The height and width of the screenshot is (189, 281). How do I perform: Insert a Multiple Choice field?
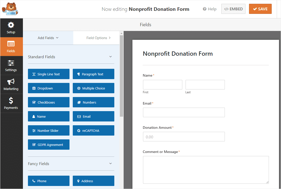click(93, 88)
